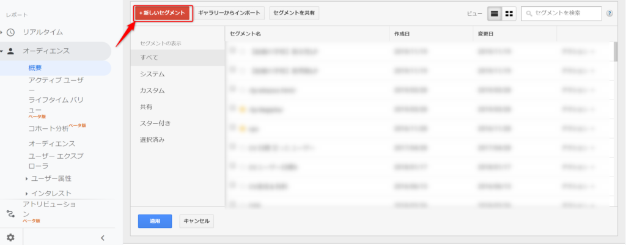Open ライフタイム バリュー report
This screenshot has height=245, width=626.
(x=56, y=104)
